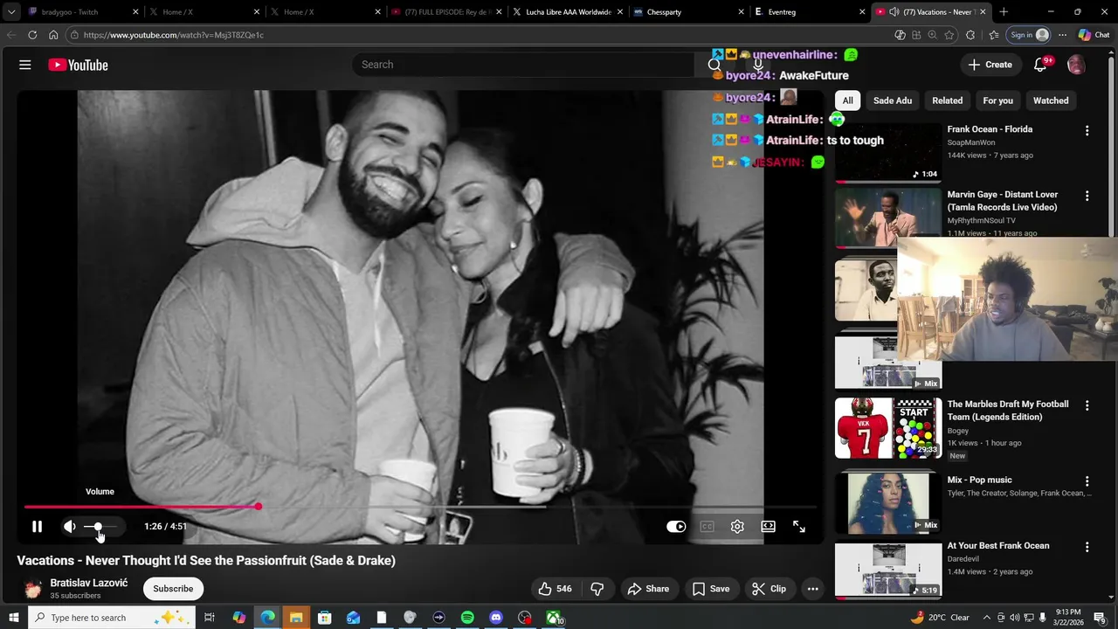Screen dimensions: 1118x629
Task: Open options for Marvin Gaye - Distant Lover
Action: pyautogui.click(x=1087, y=196)
